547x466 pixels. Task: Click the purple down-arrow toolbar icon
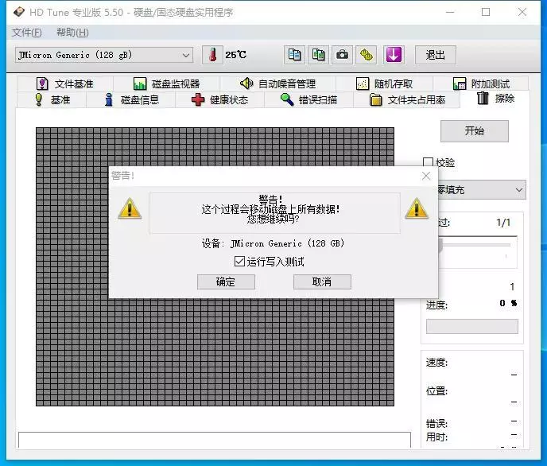tap(394, 55)
